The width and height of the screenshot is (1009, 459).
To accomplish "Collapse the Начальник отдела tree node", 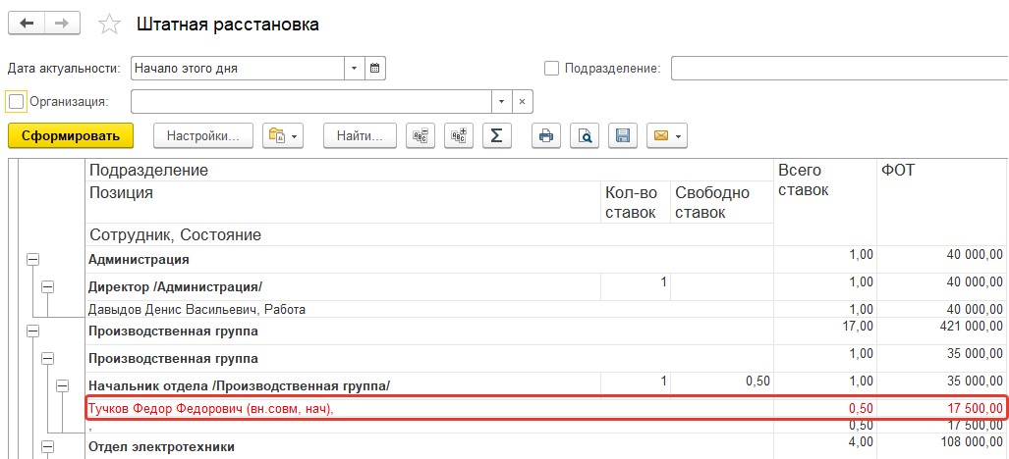I will [63, 385].
